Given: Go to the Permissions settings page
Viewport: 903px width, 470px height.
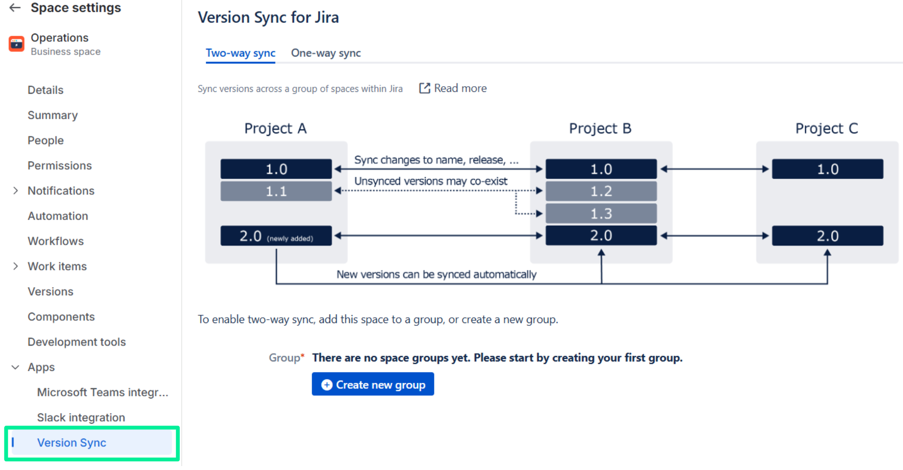Looking at the screenshot, I should [59, 166].
